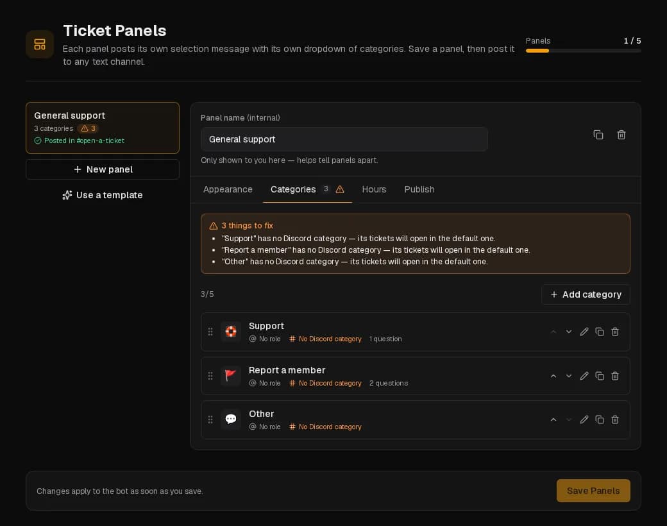Open the Hours tab
Image resolution: width=667 pixels, height=526 pixels.
(374, 189)
